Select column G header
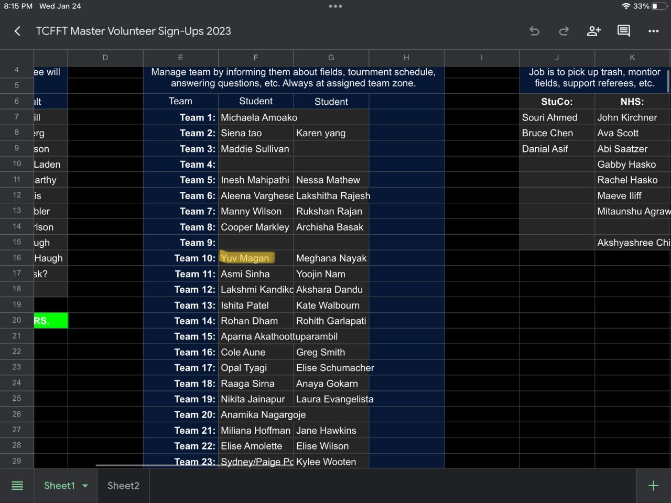The width and height of the screenshot is (671, 503). [x=331, y=58]
